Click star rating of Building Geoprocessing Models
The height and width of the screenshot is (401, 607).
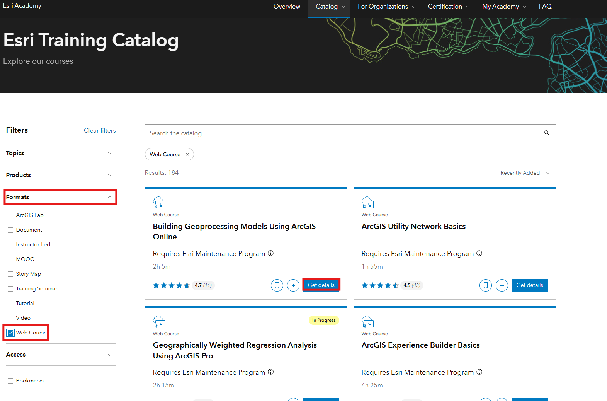(x=172, y=285)
